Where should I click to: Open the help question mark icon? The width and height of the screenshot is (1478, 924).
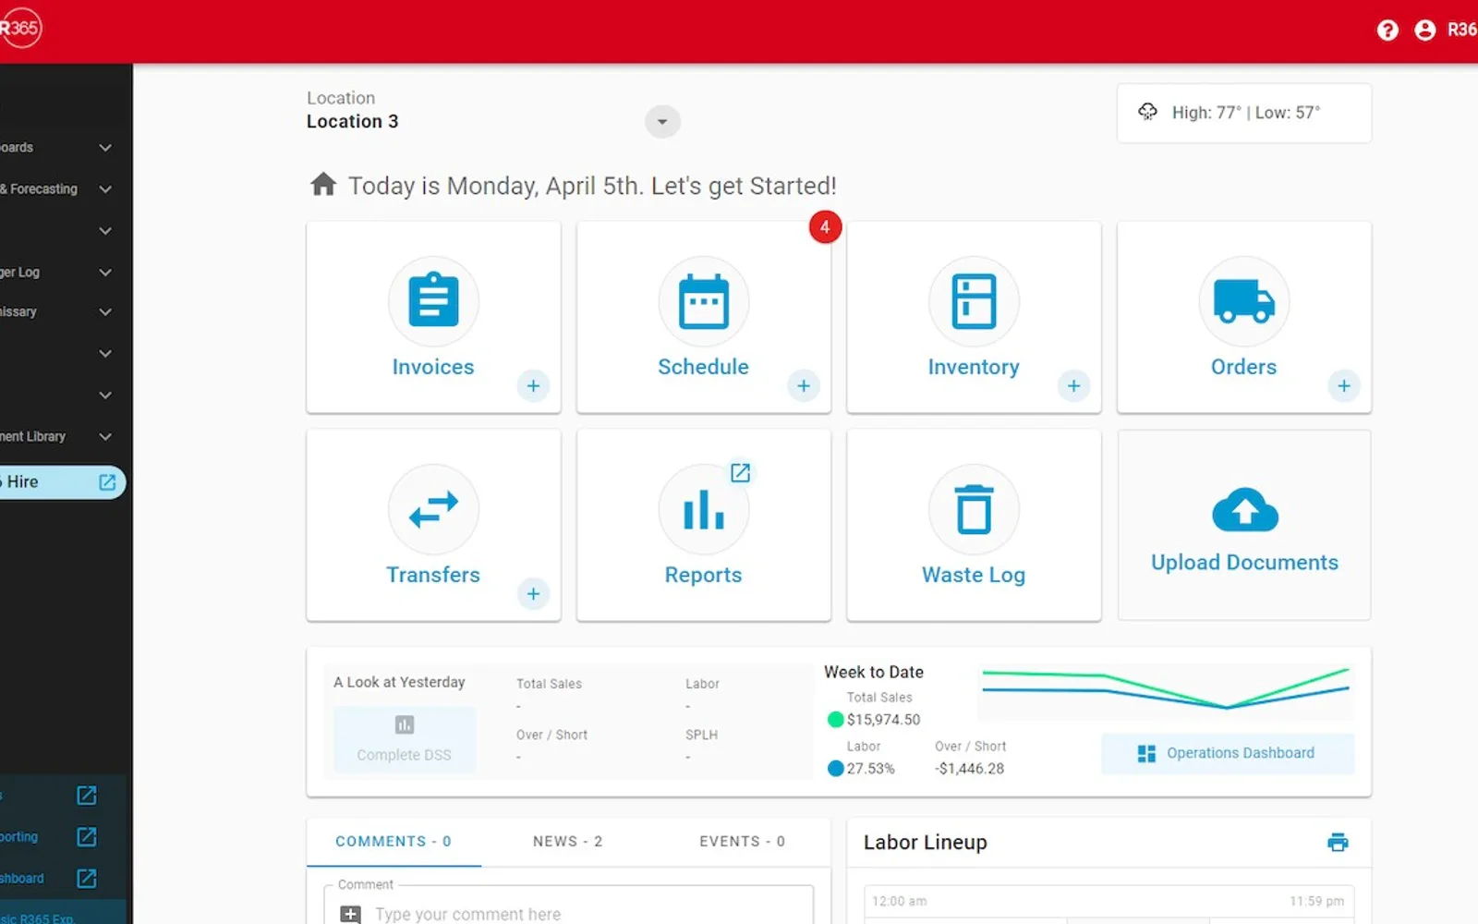click(x=1387, y=30)
